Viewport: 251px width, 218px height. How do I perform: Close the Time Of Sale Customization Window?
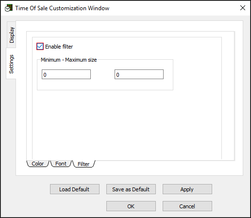click(x=243, y=8)
